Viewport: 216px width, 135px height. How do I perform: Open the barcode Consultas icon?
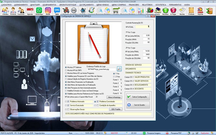74,11
